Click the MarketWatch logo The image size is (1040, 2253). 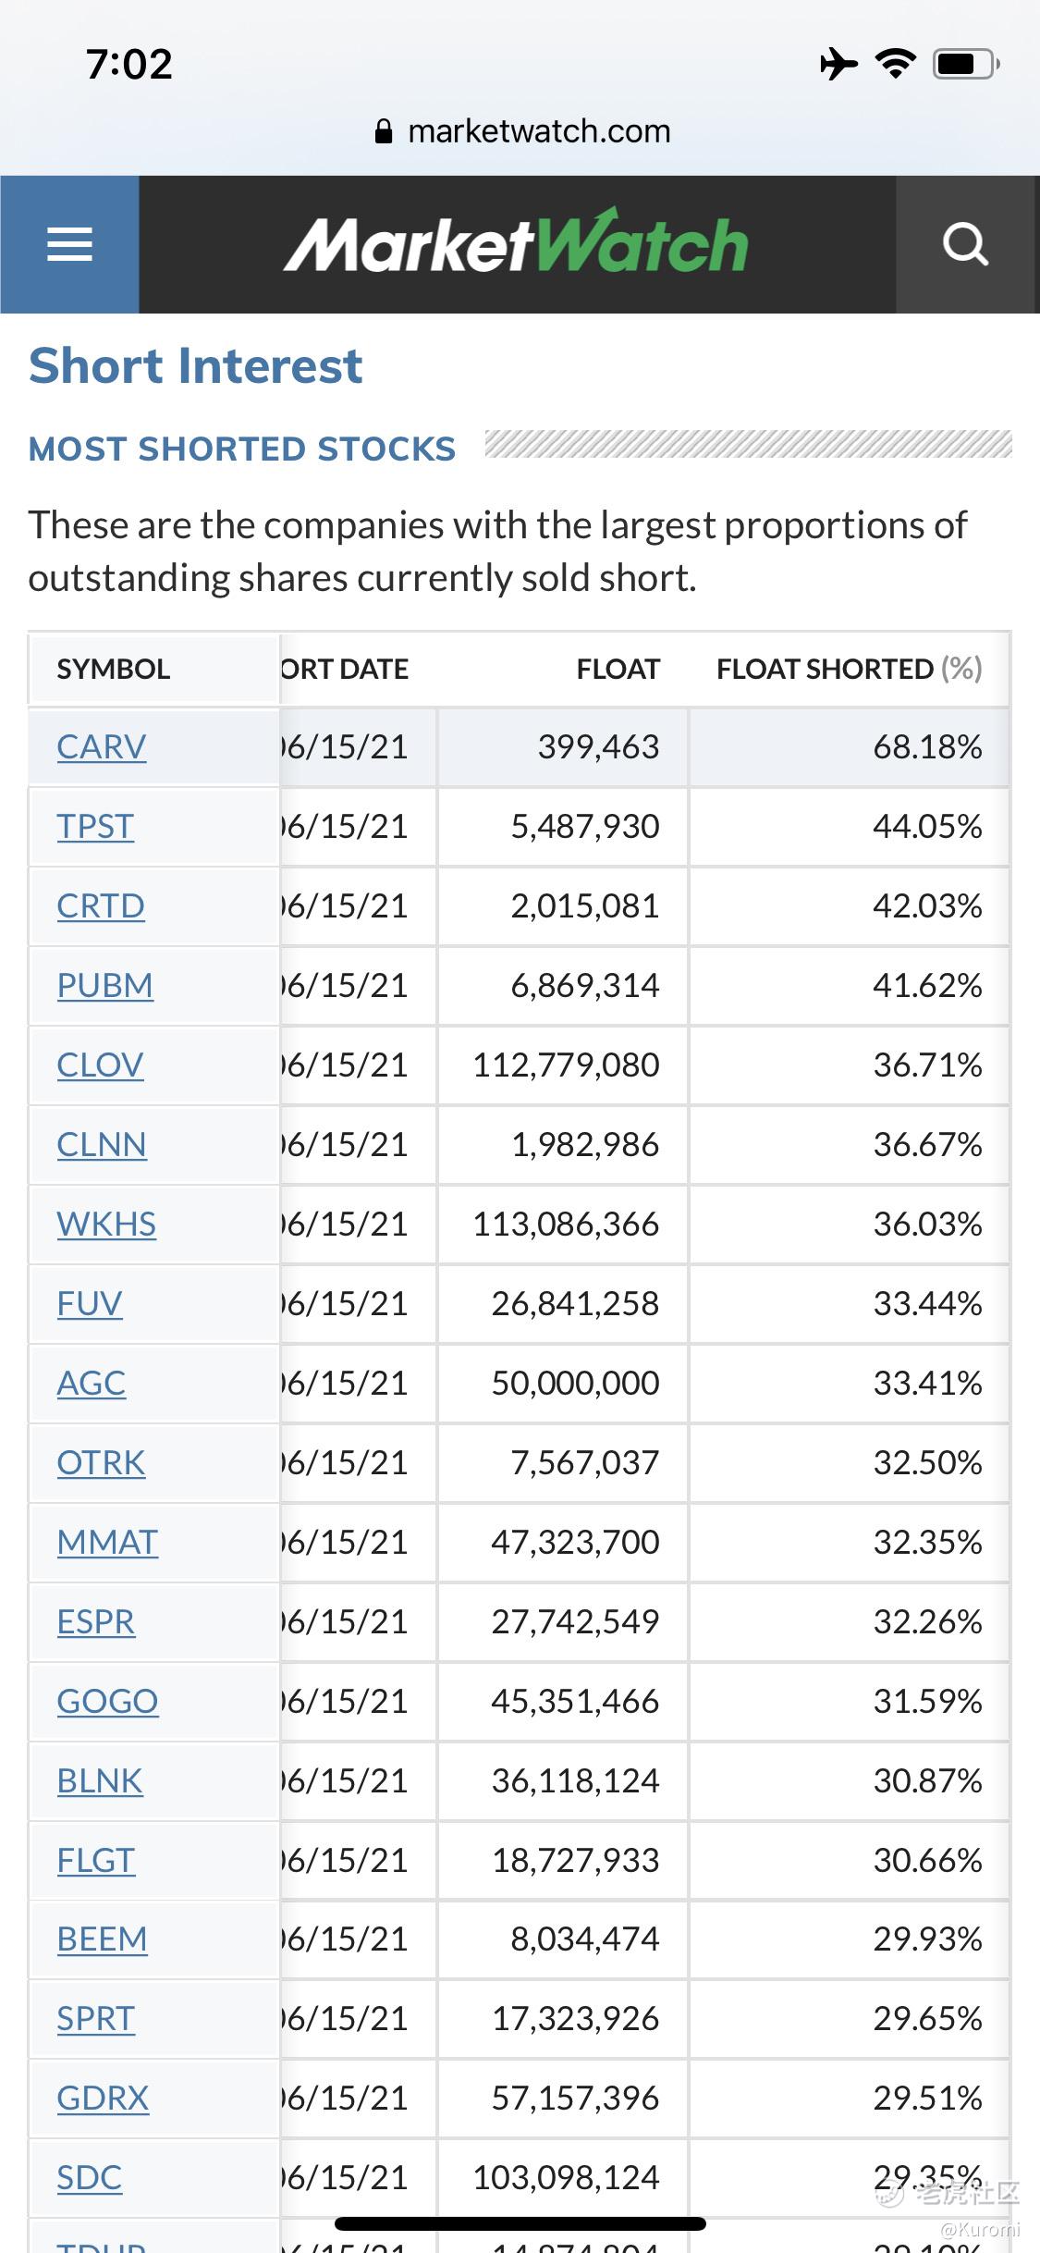[x=516, y=242]
